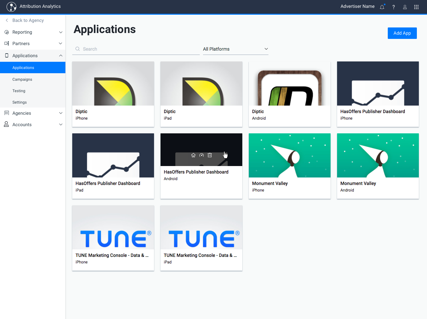Click the search magnifier icon
427x319 pixels.
coord(77,49)
